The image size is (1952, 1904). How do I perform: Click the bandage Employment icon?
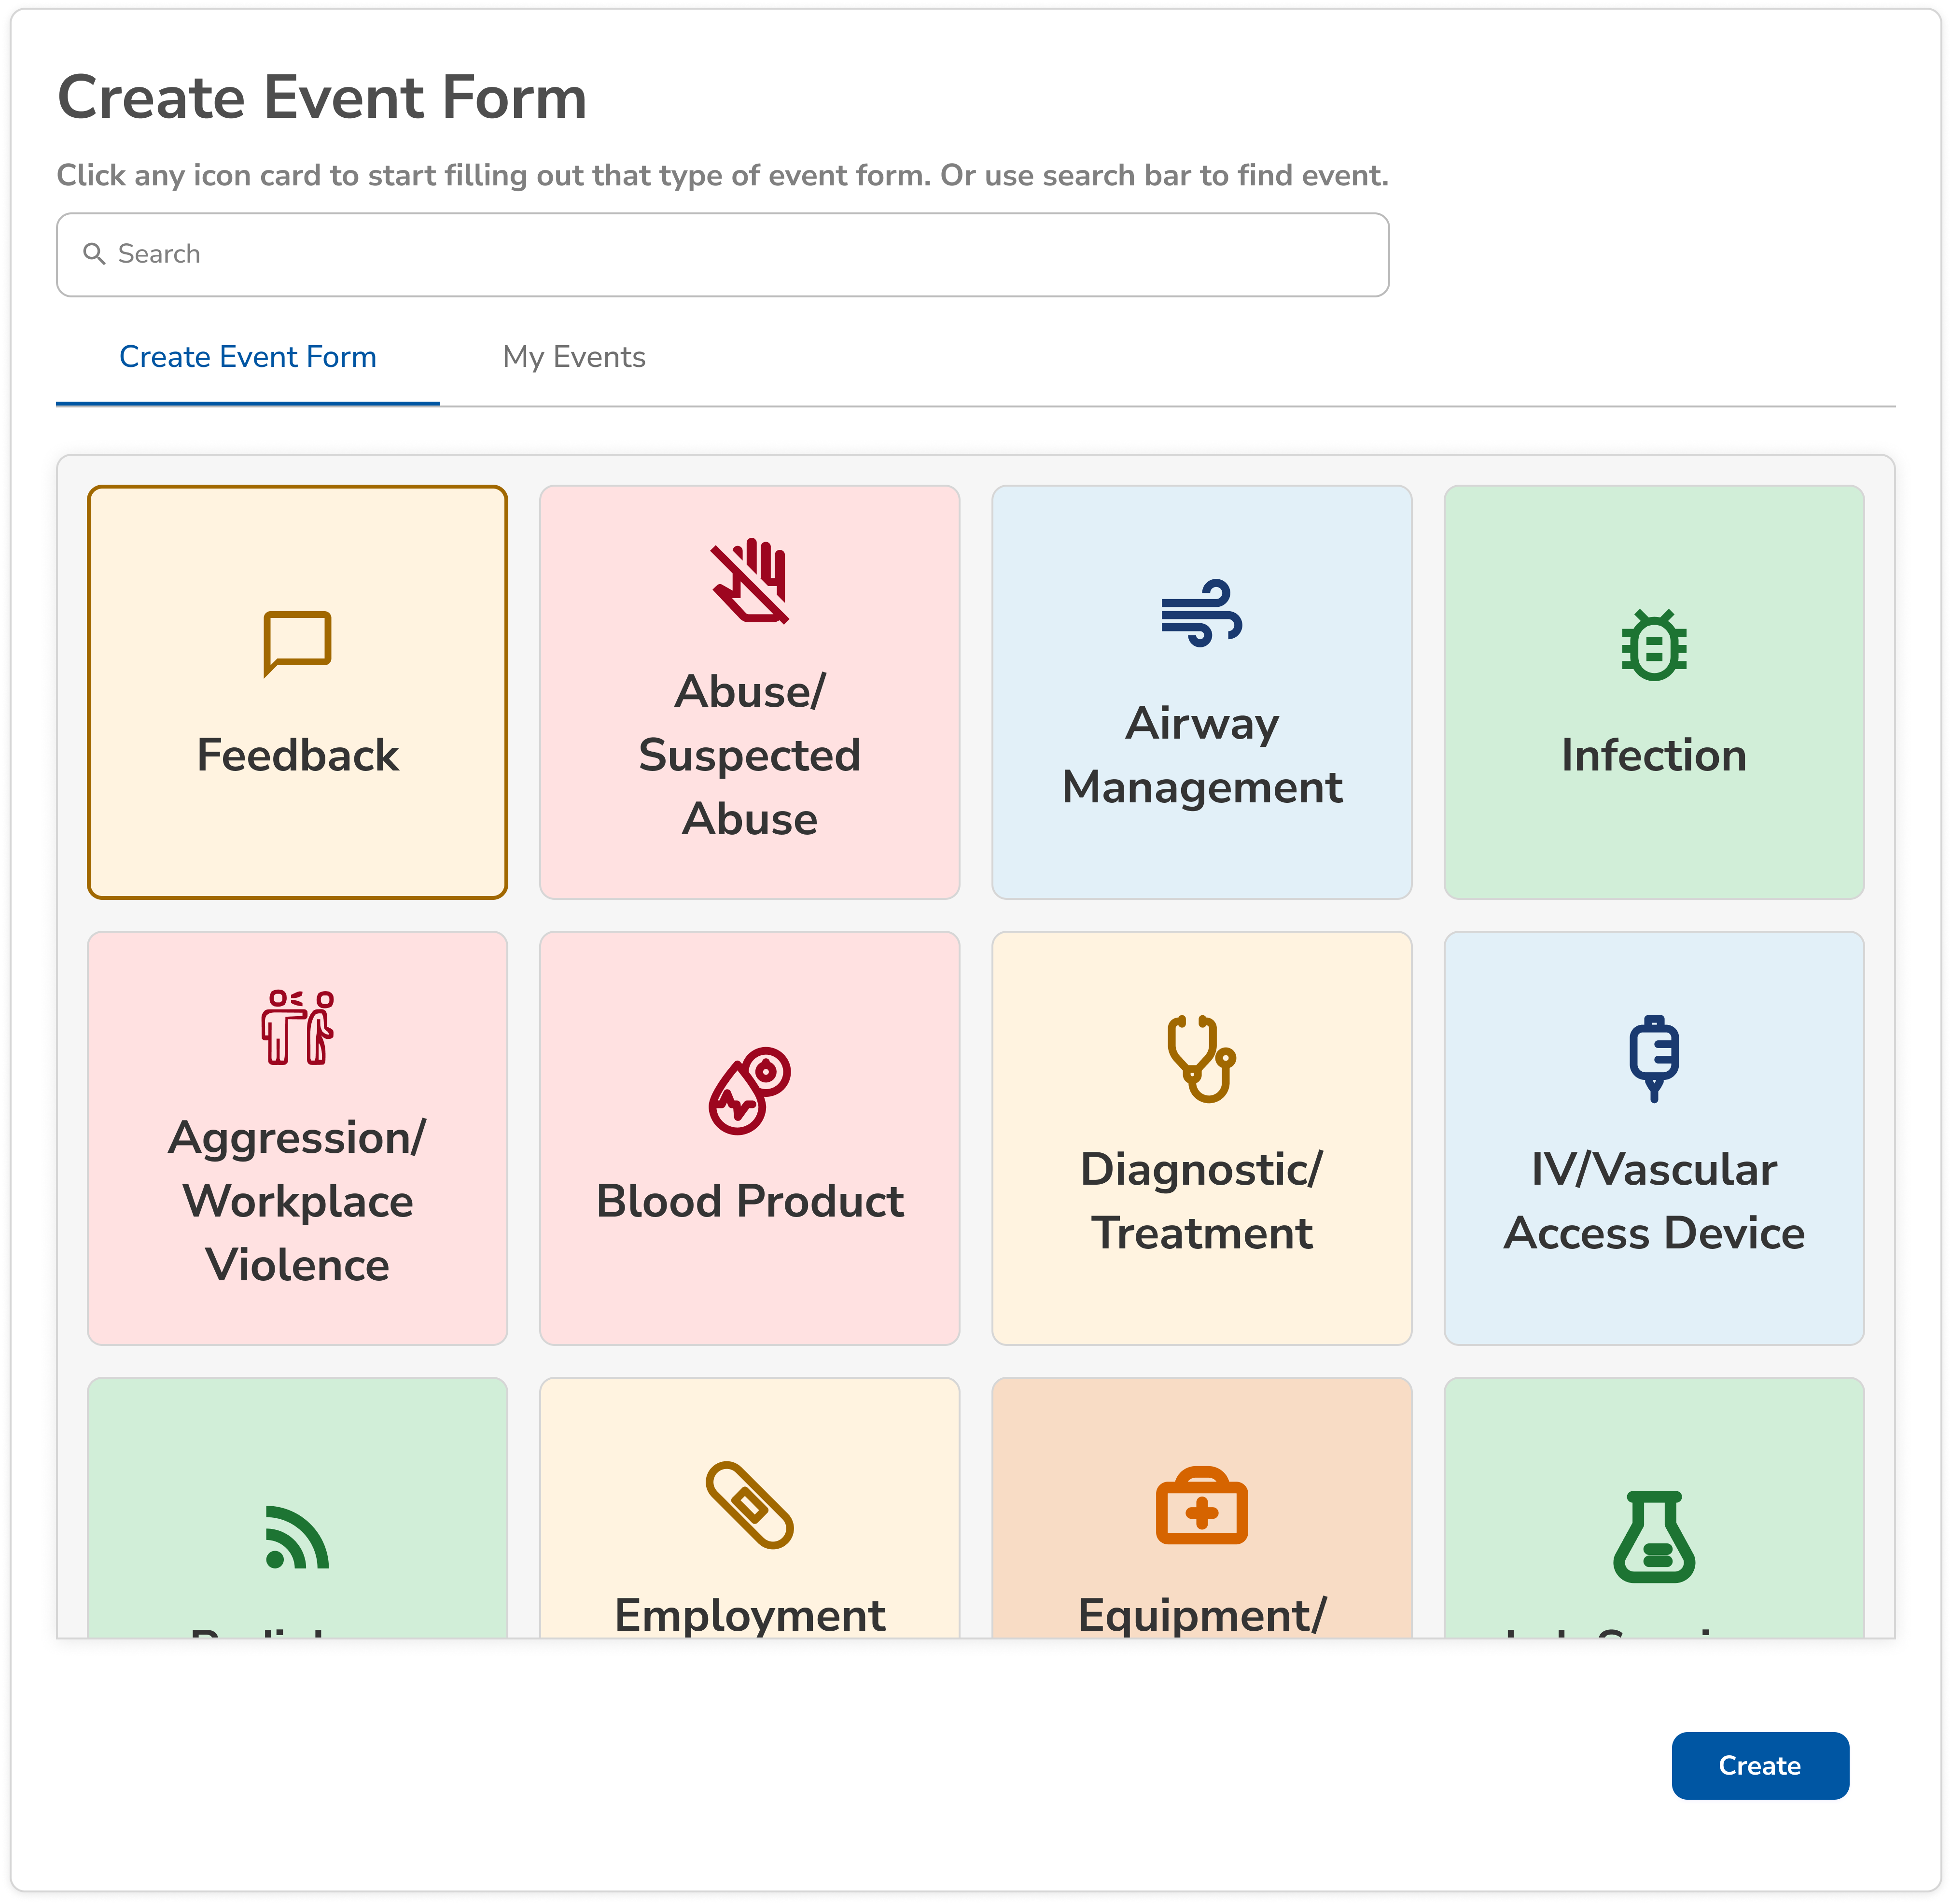(x=750, y=1505)
